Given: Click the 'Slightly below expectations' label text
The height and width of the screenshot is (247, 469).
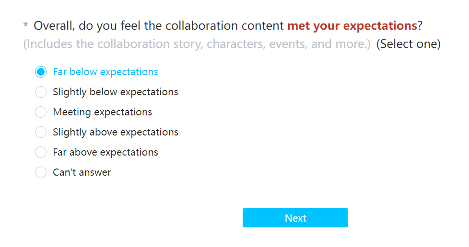Looking at the screenshot, I should [116, 92].
